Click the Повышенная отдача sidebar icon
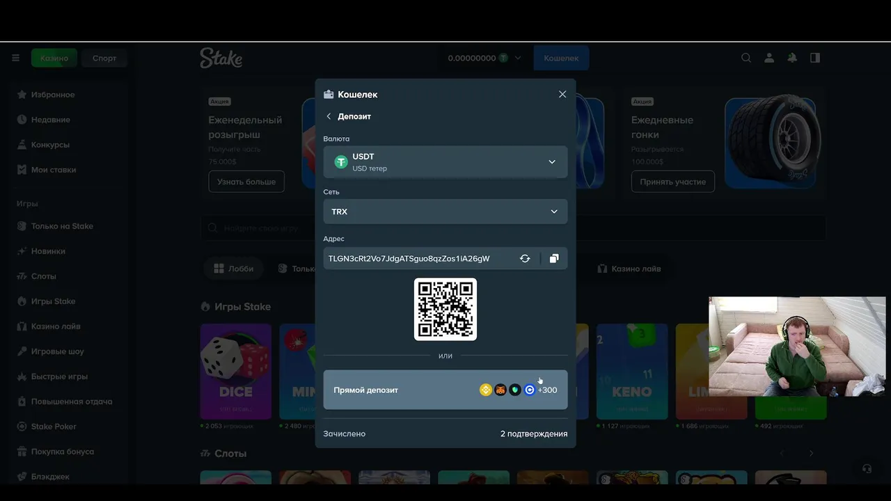This screenshot has height=501, width=891. 22,401
